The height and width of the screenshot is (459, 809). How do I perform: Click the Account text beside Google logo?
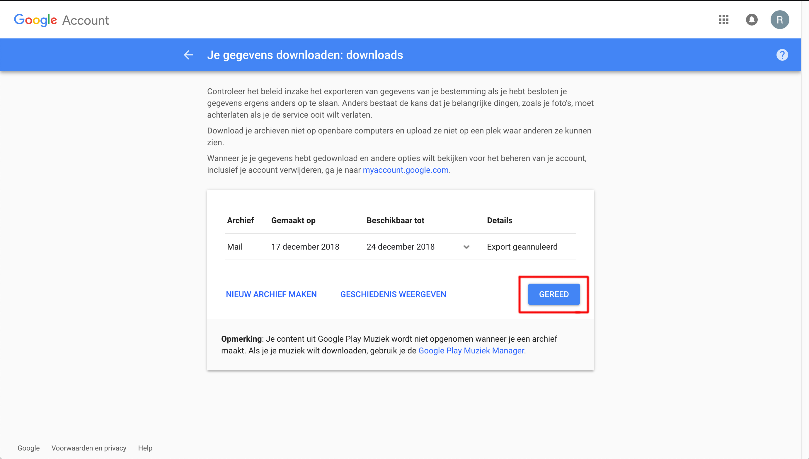point(86,21)
